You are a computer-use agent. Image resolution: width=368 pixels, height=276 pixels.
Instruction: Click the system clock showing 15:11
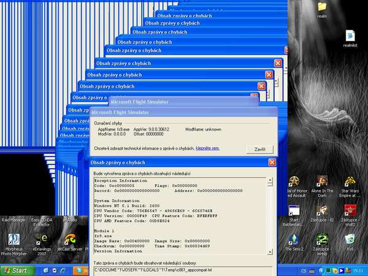[x=356, y=270]
